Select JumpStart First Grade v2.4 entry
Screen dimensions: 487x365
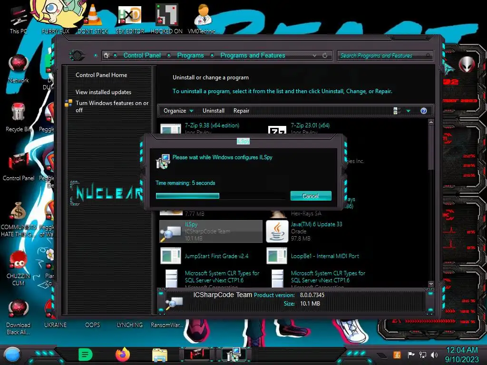pos(211,256)
